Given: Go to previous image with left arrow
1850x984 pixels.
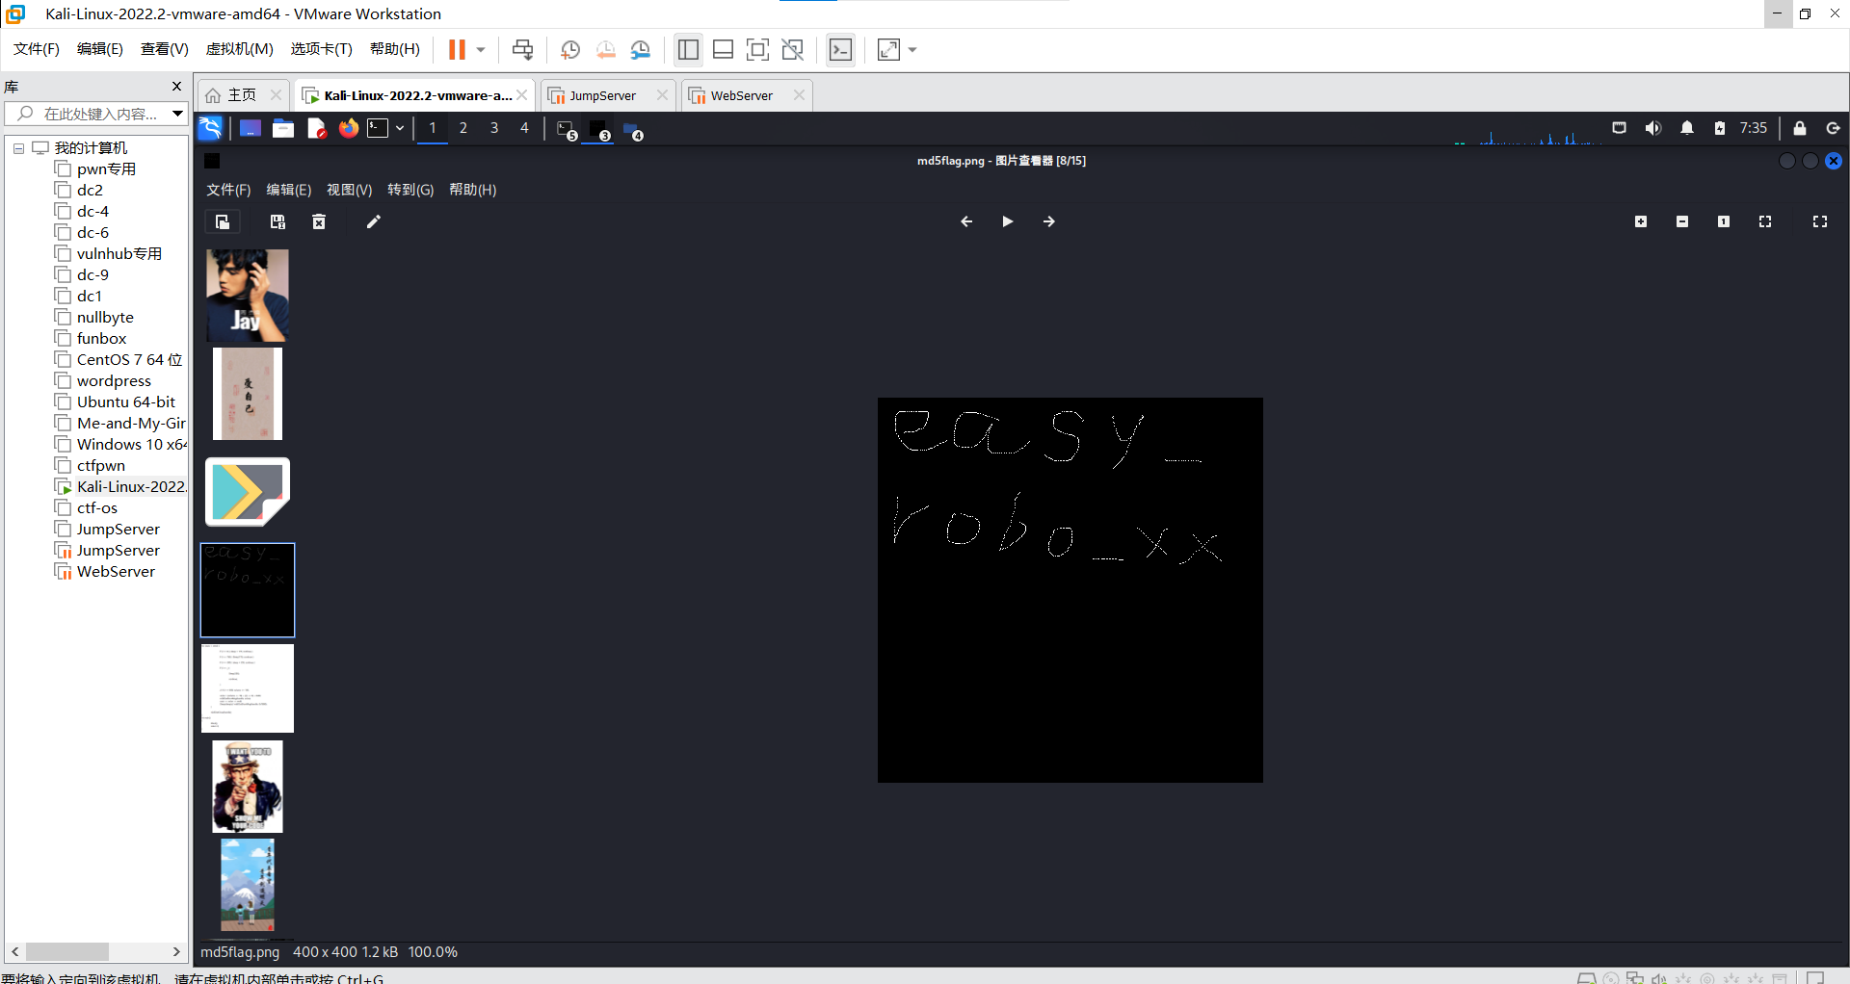Looking at the screenshot, I should [966, 221].
